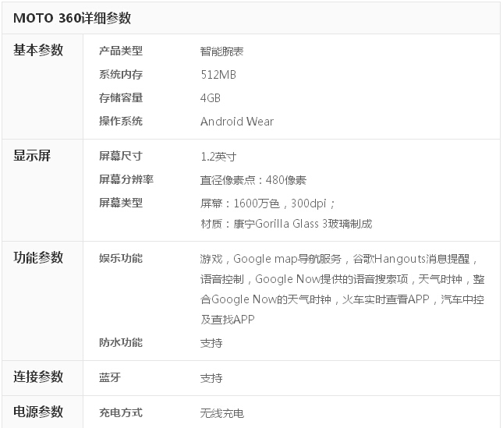Click the '屏幕尺寸' label
The height and width of the screenshot is (428, 503).
[x=121, y=156]
